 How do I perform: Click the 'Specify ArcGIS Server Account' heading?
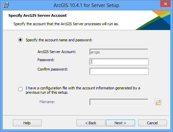click(x=37, y=15)
